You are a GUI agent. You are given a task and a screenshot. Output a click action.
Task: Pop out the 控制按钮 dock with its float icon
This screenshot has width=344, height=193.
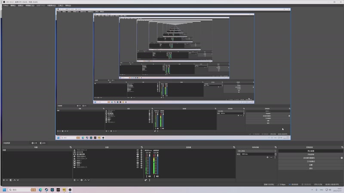pos(342,147)
